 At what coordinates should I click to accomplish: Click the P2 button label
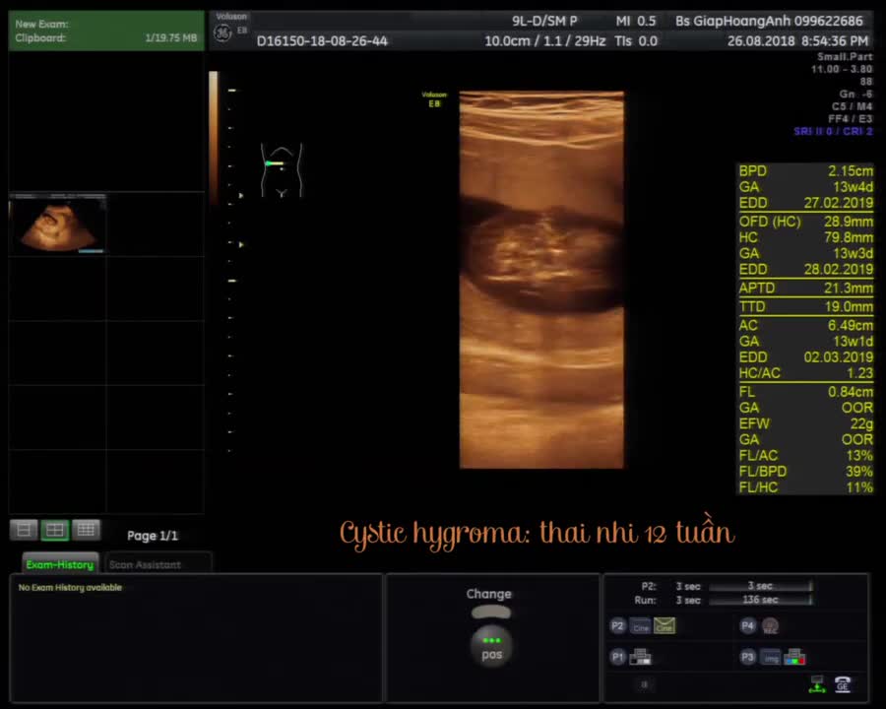coord(617,626)
